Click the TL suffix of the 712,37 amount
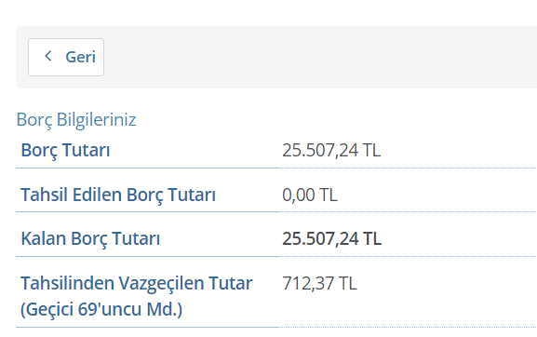 click(x=348, y=283)
